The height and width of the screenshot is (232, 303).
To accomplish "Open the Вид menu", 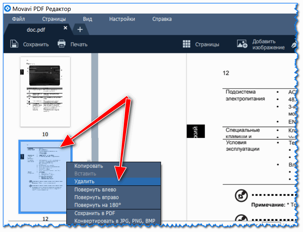I will click(x=88, y=19).
